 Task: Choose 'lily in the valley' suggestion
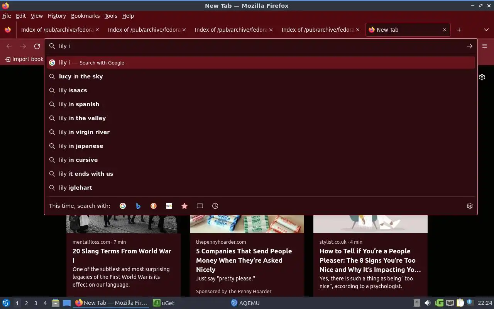(x=261, y=118)
